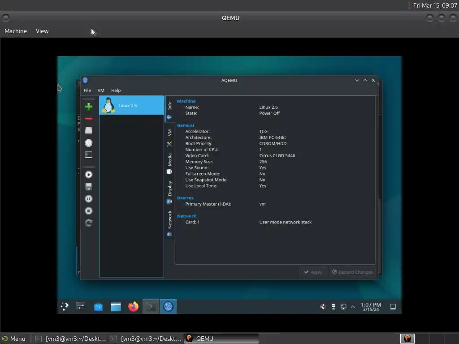The image size is (459, 344).
Task: Open the guest application launcher icon
Action: [x=65, y=306]
